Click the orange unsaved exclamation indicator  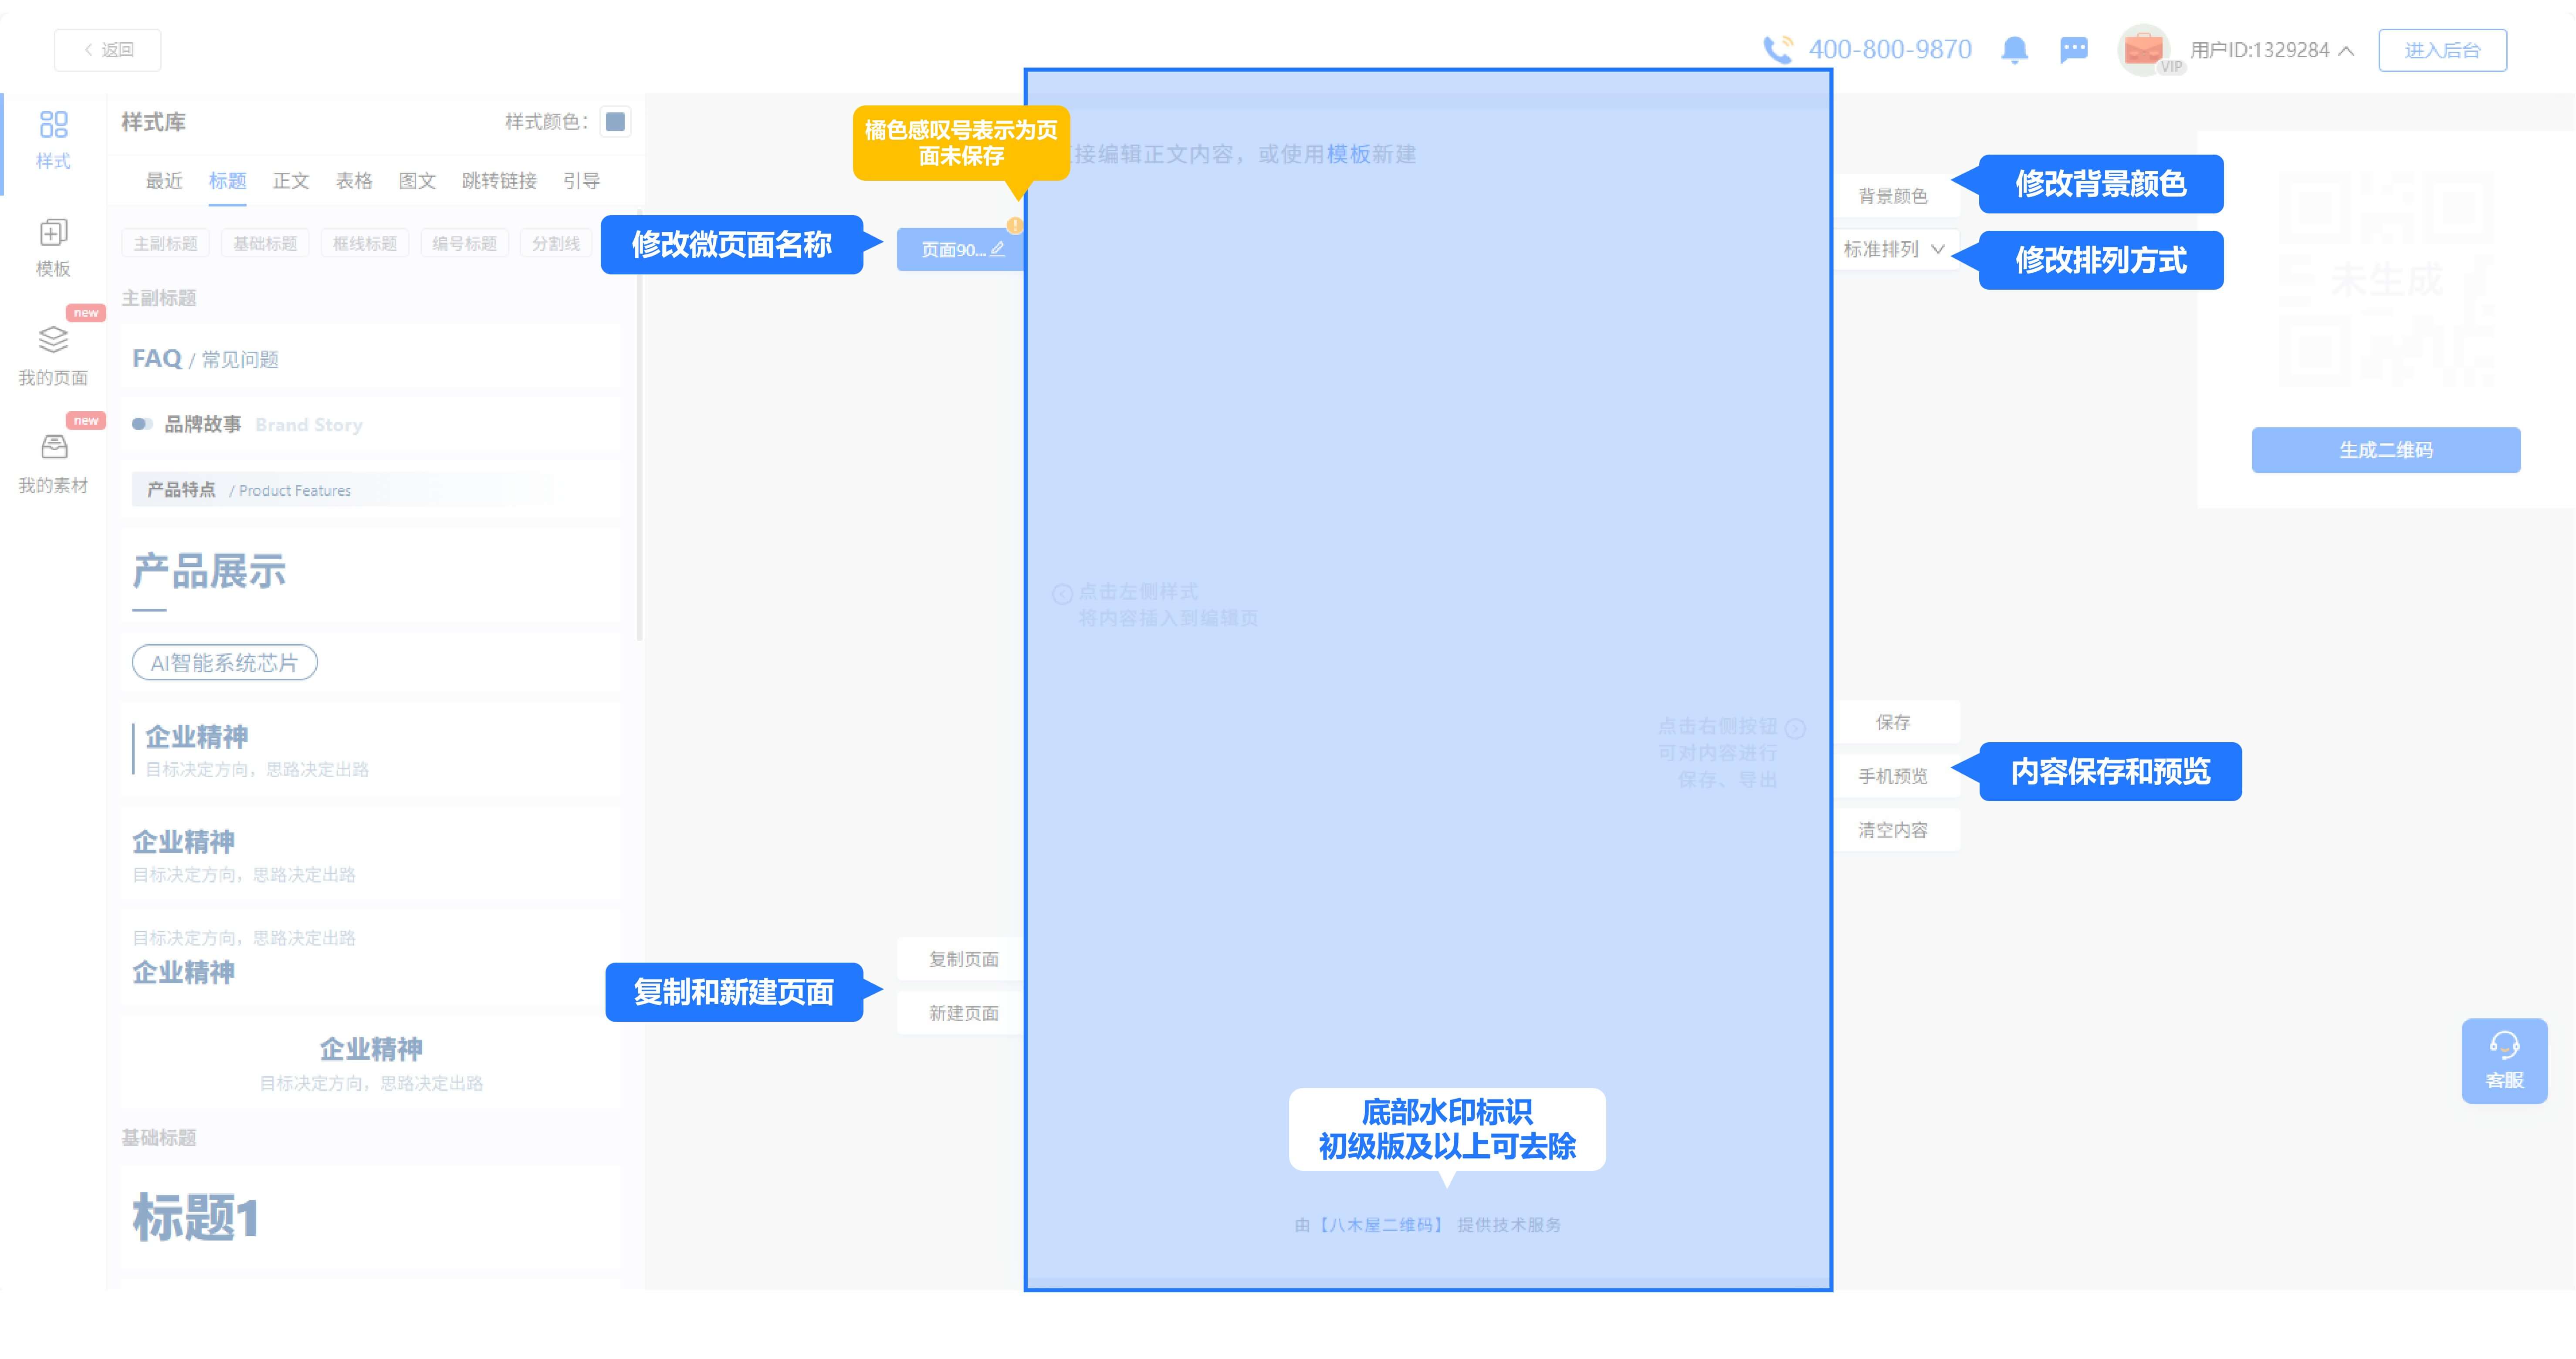(1014, 226)
